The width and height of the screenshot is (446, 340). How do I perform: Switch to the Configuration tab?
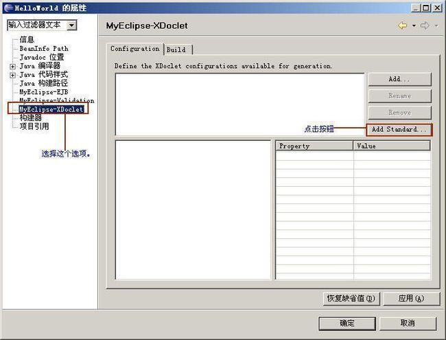pyautogui.click(x=135, y=49)
